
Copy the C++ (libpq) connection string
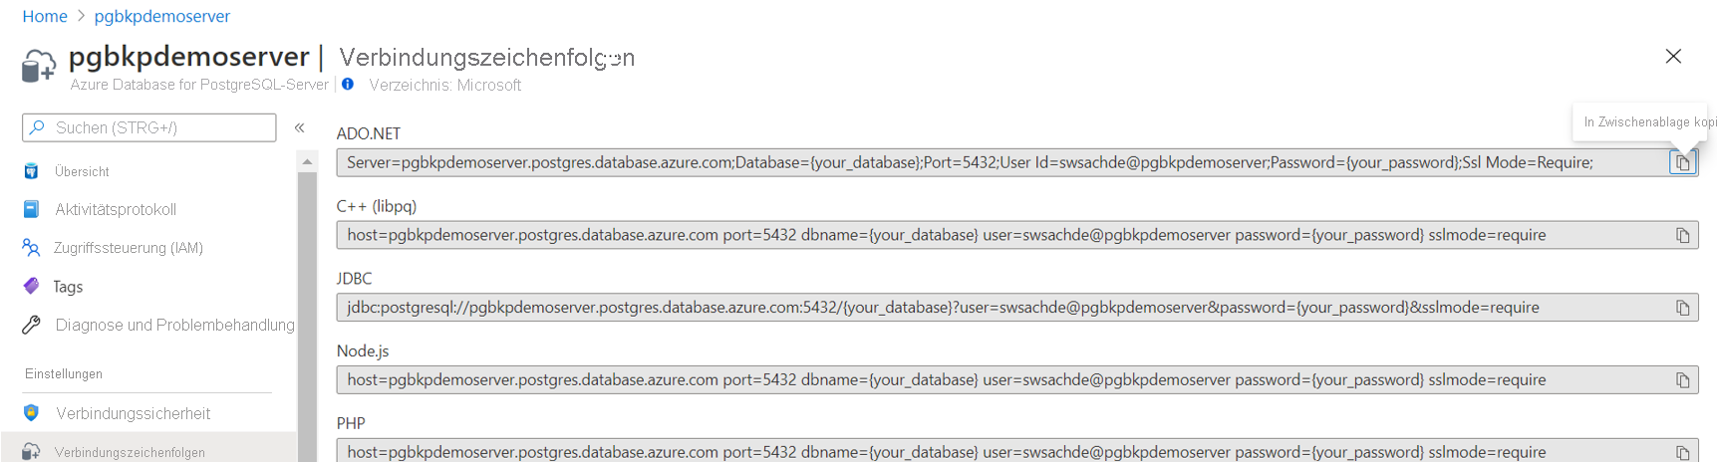click(1683, 235)
